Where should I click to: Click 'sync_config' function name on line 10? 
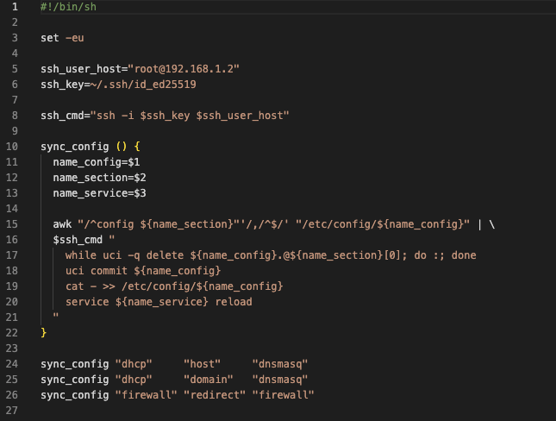point(74,147)
